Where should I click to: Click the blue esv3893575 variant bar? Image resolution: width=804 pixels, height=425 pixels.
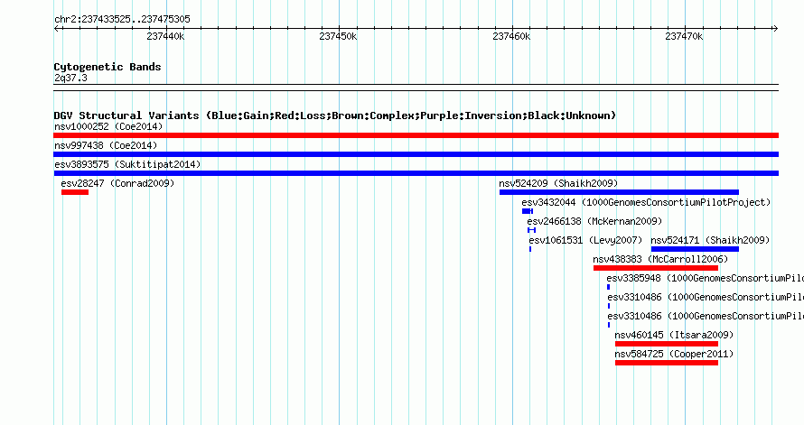click(416, 173)
